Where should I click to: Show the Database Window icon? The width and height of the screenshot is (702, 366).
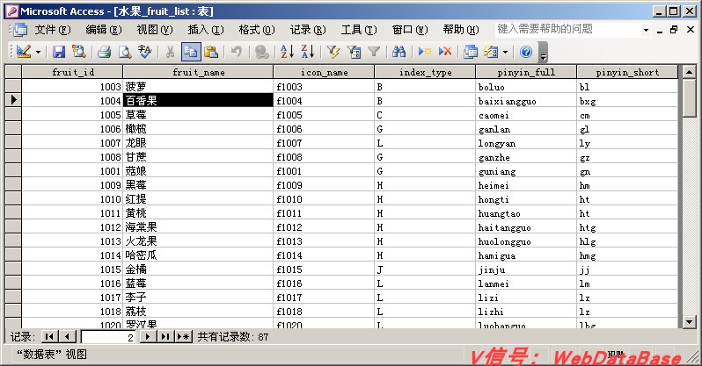(471, 52)
